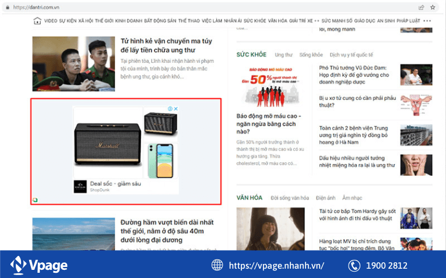The height and width of the screenshot is (278, 446).
Task: Click the large Marshall speaker ad image
Action: pos(108,142)
